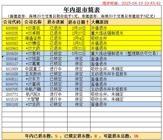Click the *ST富润 name cell
Image resolution: width=163 pixels, height=140 pixels.
click(33, 84)
